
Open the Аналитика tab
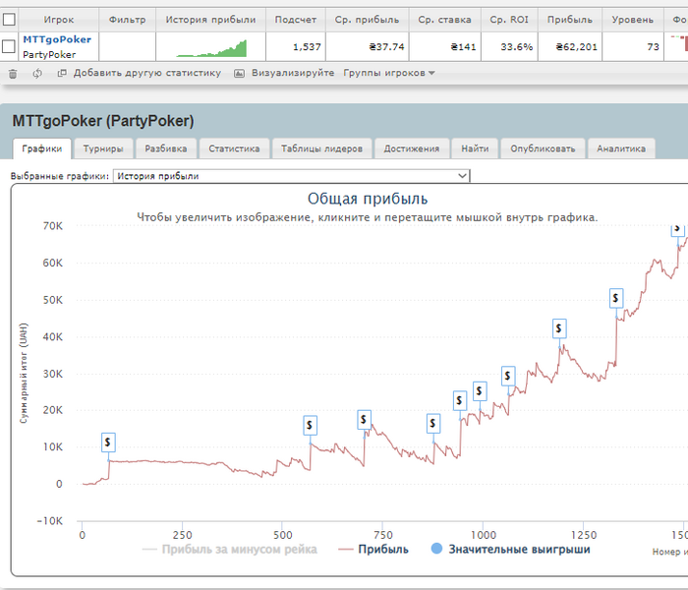pyautogui.click(x=621, y=148)
